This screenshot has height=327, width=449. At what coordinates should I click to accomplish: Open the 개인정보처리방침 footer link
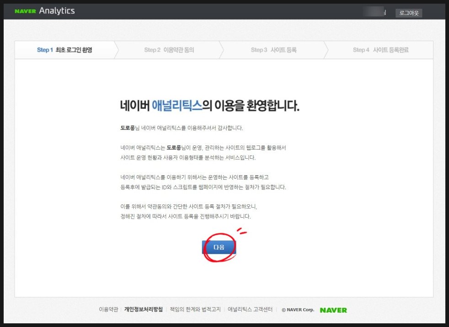pyautogui.click(x=143, y=310)
